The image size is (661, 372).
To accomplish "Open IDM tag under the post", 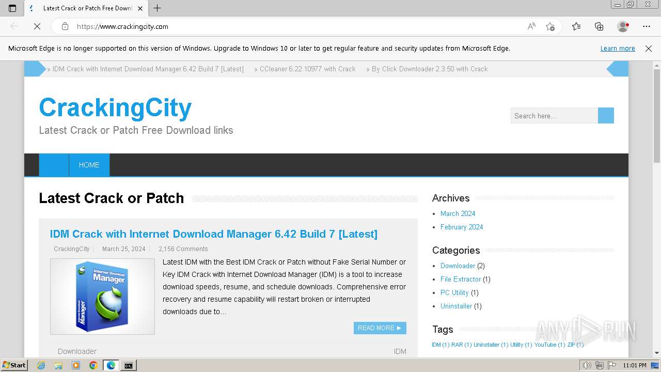I will click(400, 351).
